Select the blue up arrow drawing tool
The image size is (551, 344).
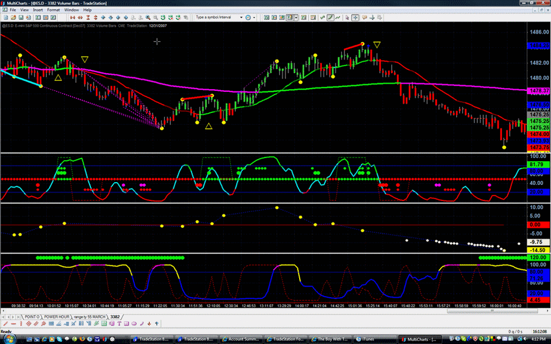[x=156, y=324]
